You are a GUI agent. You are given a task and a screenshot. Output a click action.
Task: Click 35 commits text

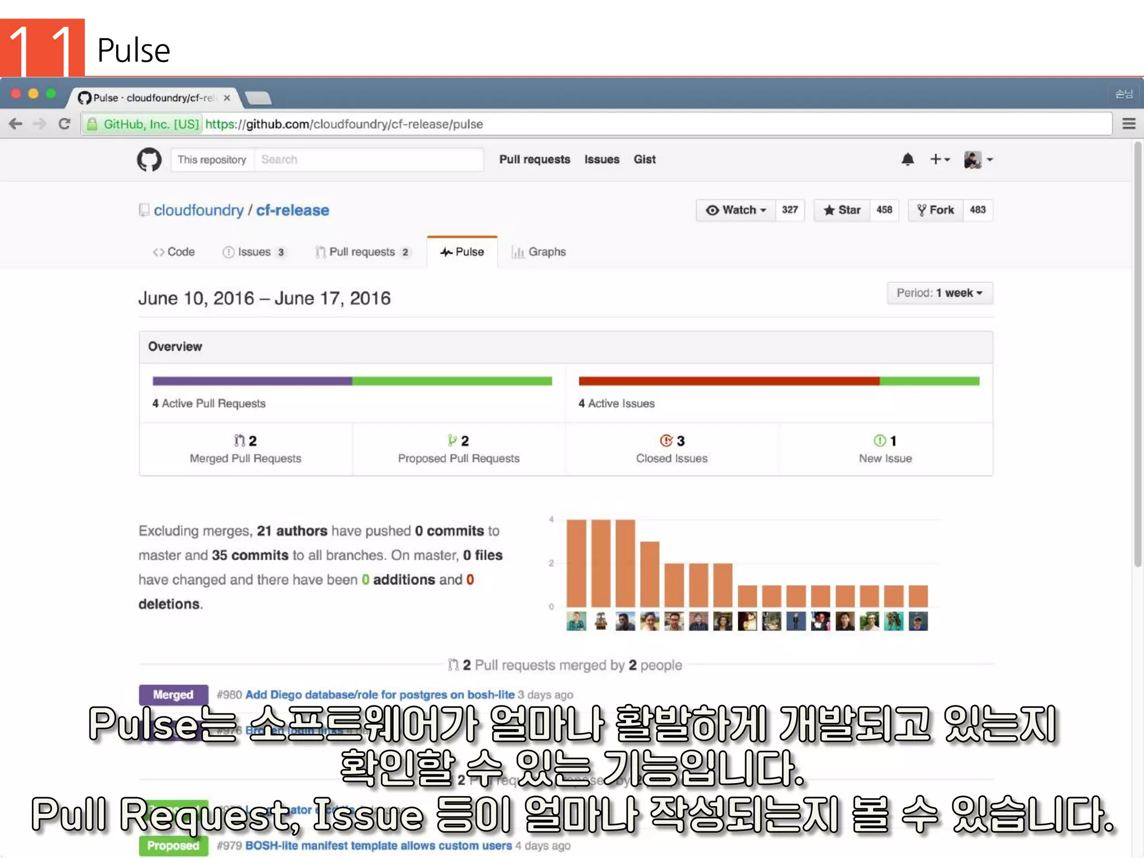250,555
